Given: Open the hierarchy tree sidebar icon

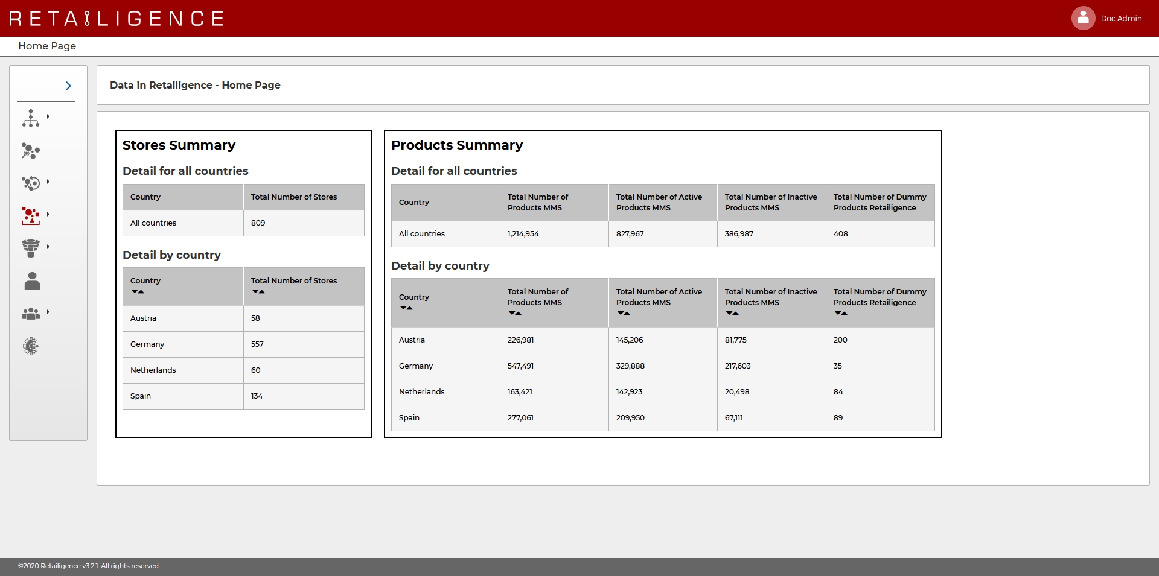Looking at the screenshot, I should [31, 118].
